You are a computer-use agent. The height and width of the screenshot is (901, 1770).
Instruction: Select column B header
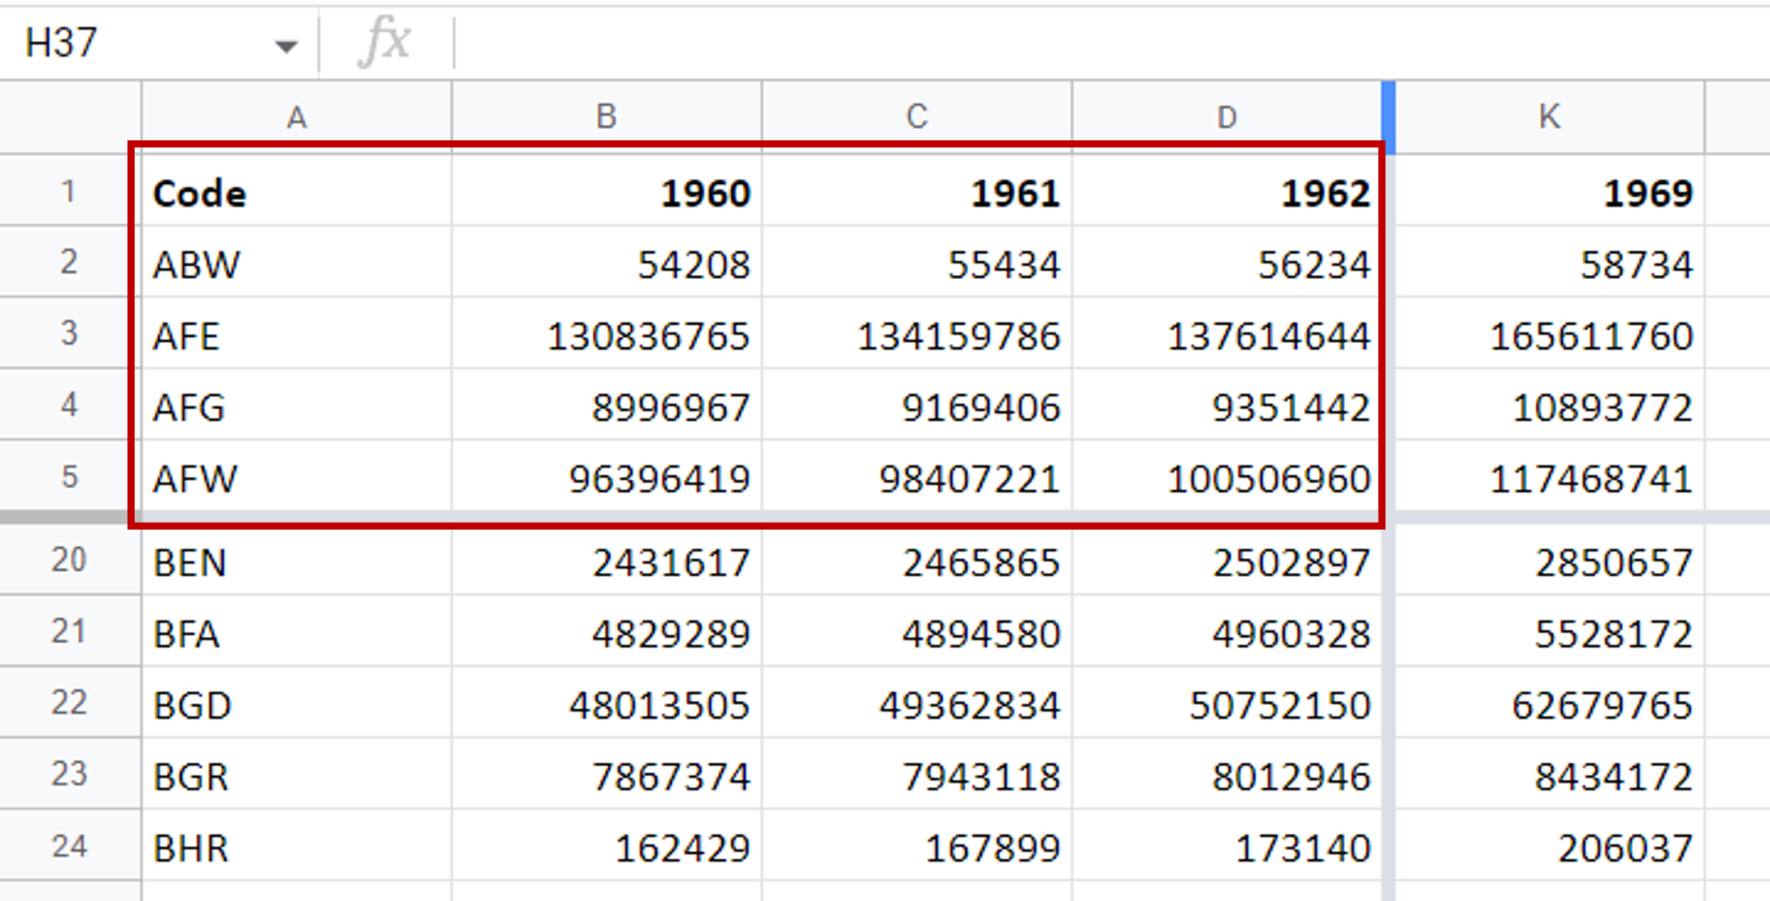[x=607, y=117]
